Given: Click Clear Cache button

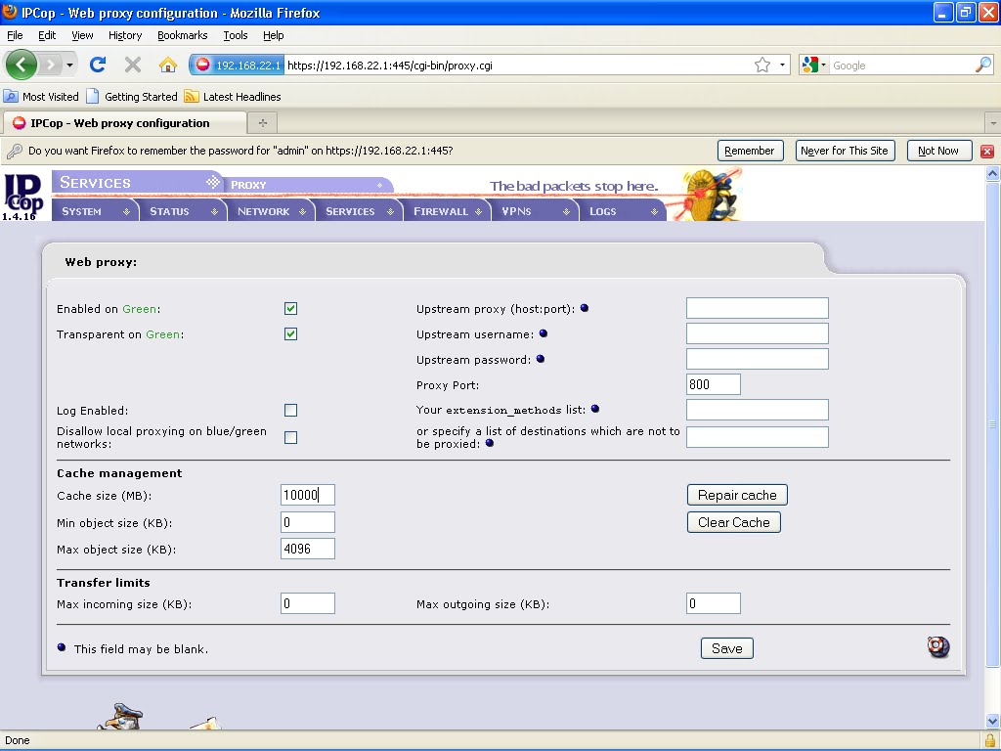Looking at the screenshot, I should 734,522.
